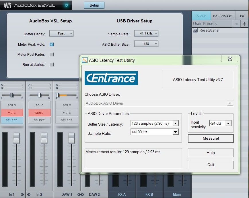Select the DAW 1 channel
The width and height of the screenshot is (249, 198).
point(67,120)
